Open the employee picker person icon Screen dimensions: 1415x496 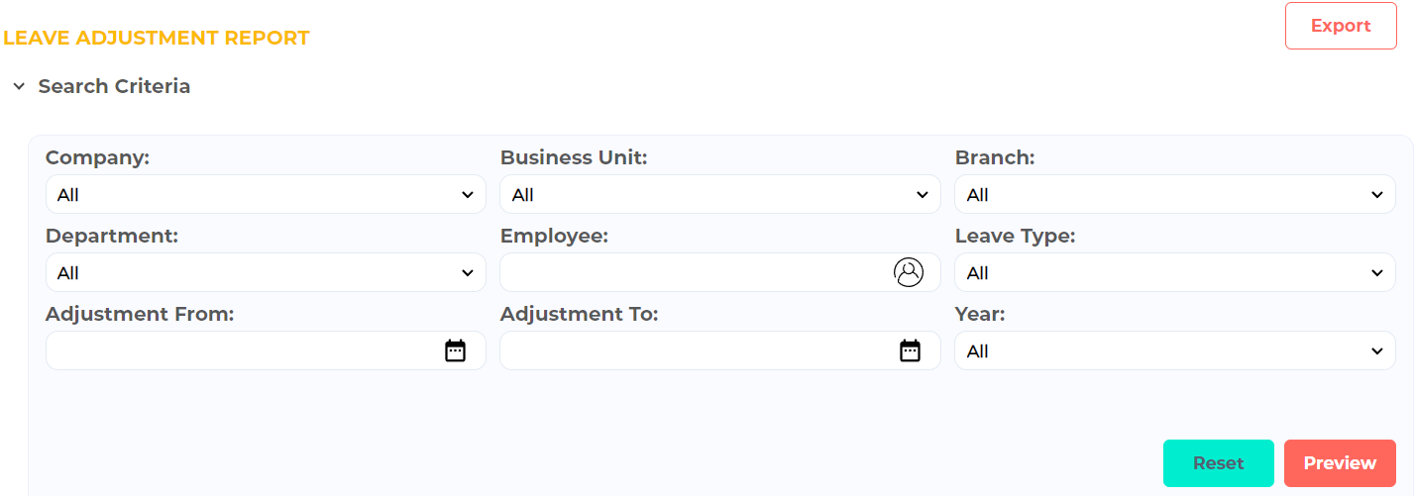(x=908, y=272)
